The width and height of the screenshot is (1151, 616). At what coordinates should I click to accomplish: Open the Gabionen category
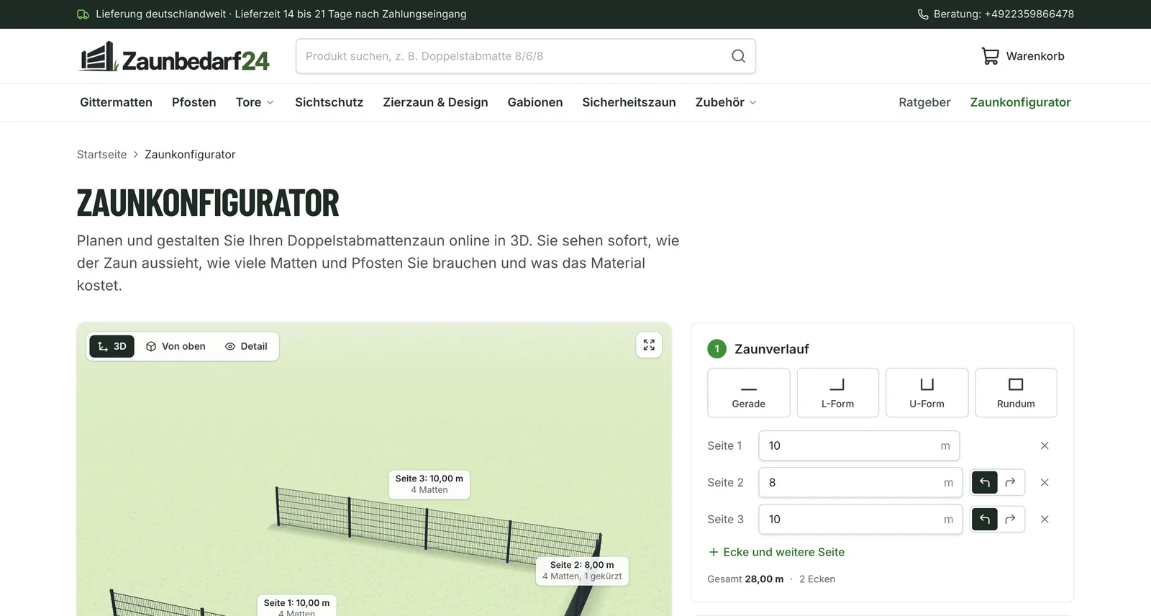535,102
